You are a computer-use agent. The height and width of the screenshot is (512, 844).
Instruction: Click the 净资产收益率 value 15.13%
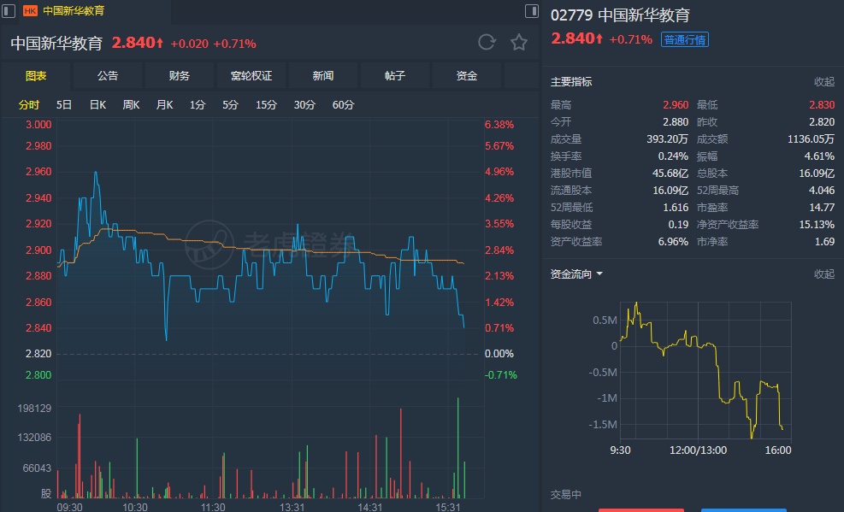tap(817, 225)
